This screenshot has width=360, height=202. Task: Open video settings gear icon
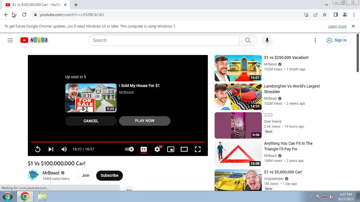click(x=157, y=149)
